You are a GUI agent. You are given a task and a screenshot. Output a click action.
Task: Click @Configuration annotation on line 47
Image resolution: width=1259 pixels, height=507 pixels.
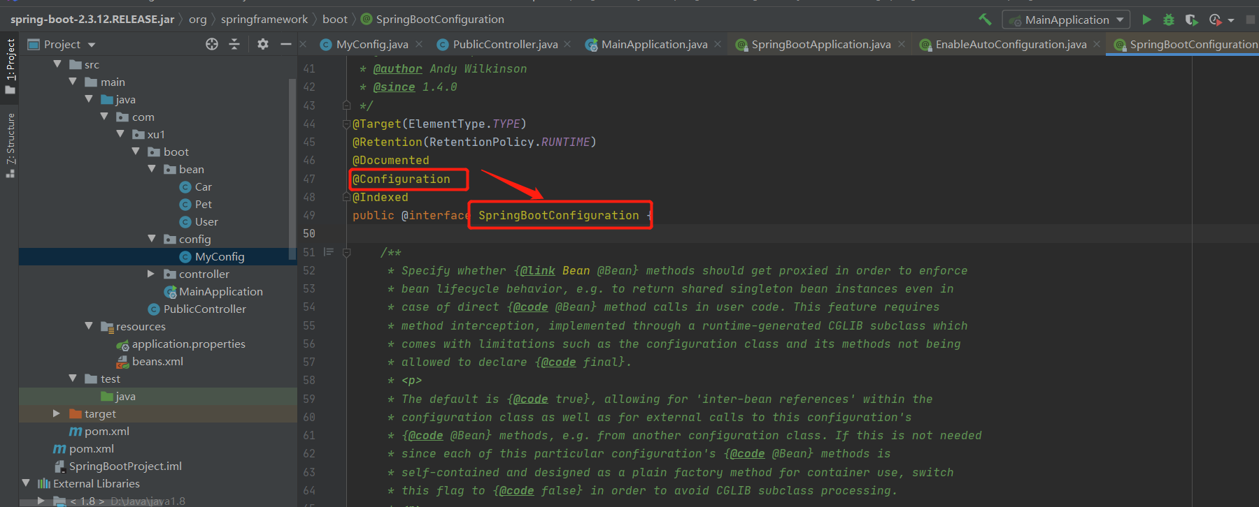401,179
